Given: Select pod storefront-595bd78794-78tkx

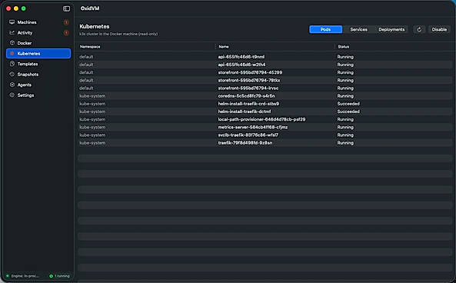Looking at the screenshot, I should point(265,80).
